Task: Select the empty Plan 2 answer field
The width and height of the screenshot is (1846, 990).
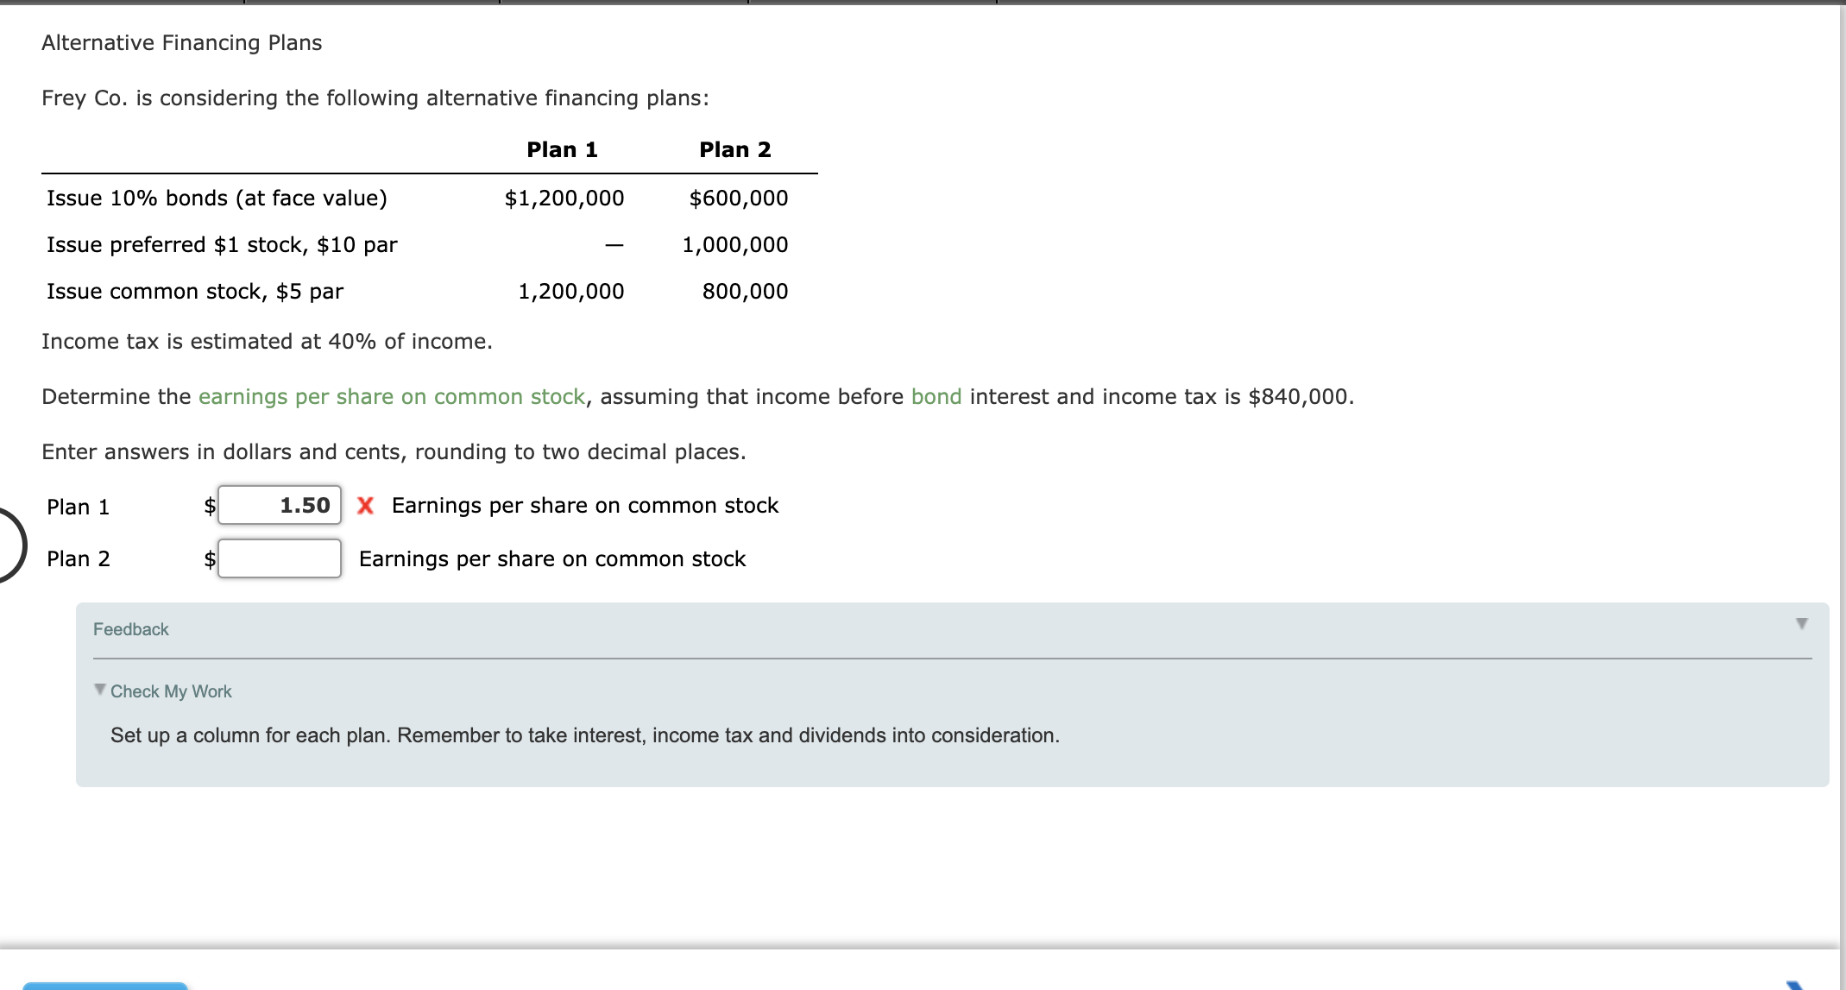Action: pos(278,559)
